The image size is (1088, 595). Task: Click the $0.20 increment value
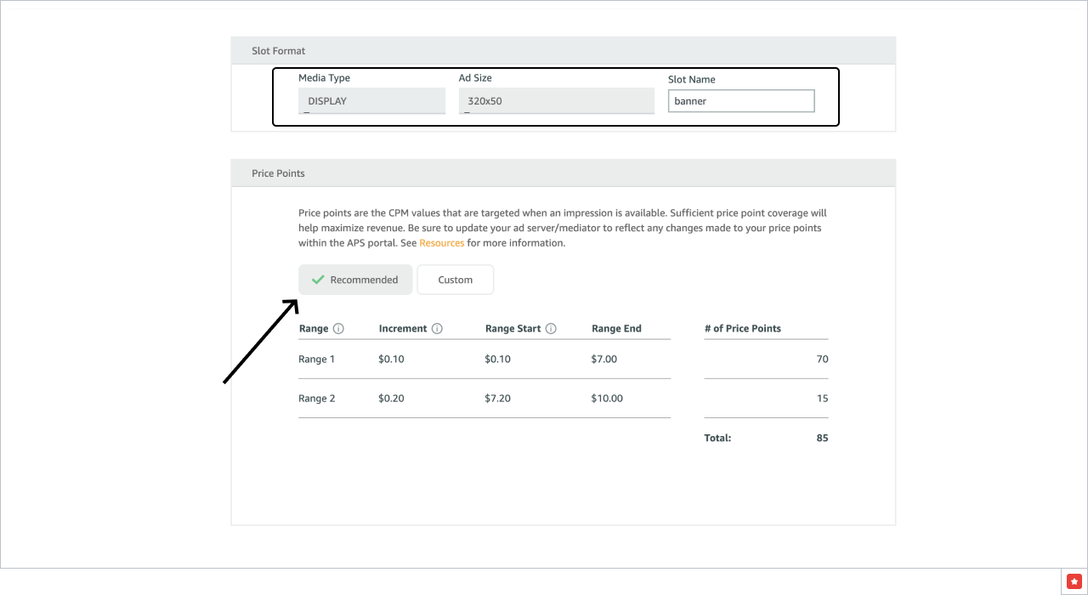click(392, 399)
